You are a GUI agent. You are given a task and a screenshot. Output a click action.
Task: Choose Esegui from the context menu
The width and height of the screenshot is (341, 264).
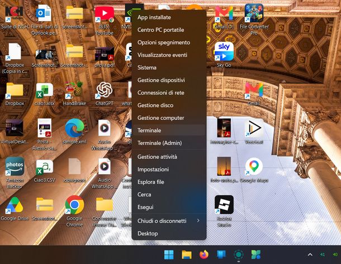(x=169, y=207)
